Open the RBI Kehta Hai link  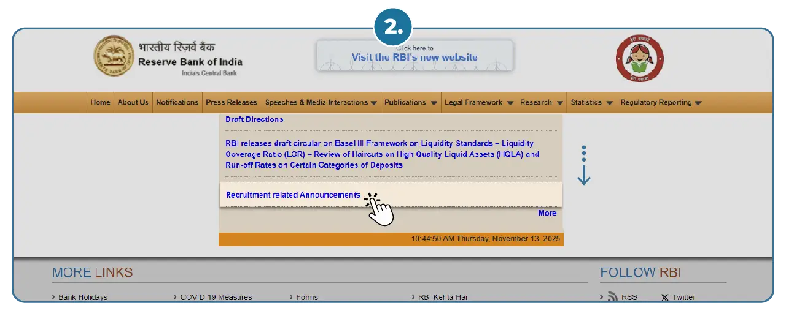[443, 298]
